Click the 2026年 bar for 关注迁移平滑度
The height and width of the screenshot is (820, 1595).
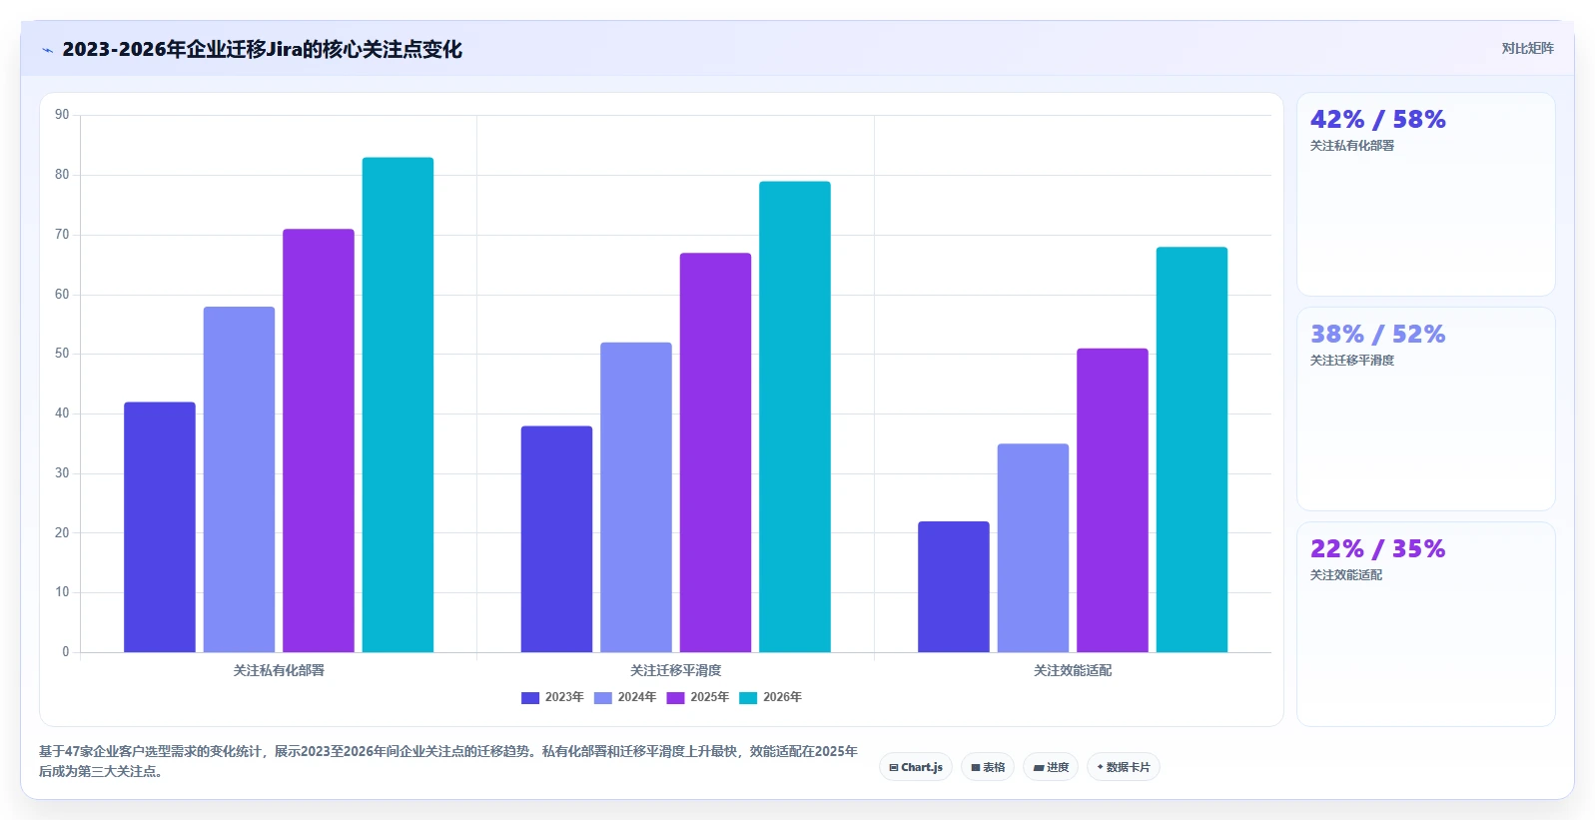(x=795, y=416)
